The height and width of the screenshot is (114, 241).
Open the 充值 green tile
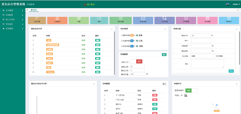point(79,20)
